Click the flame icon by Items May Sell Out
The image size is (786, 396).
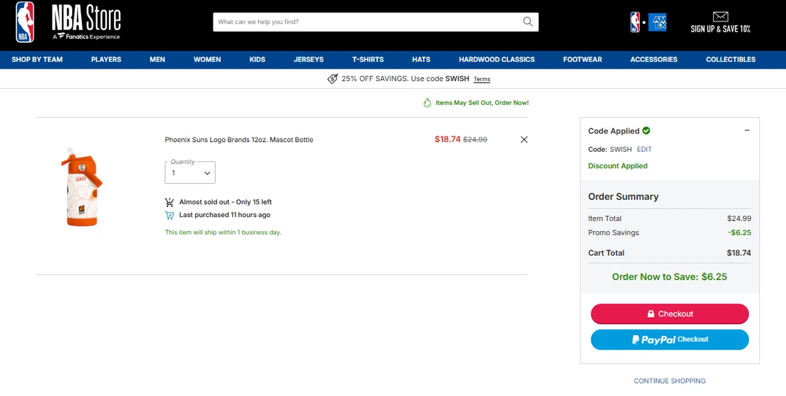pos(428,103)
